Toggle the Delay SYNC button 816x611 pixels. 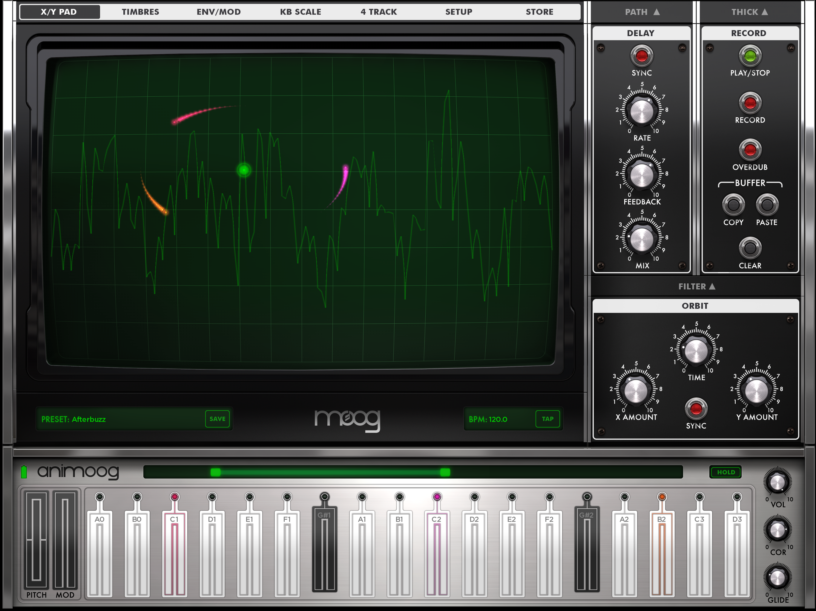[x=642, y=56]
